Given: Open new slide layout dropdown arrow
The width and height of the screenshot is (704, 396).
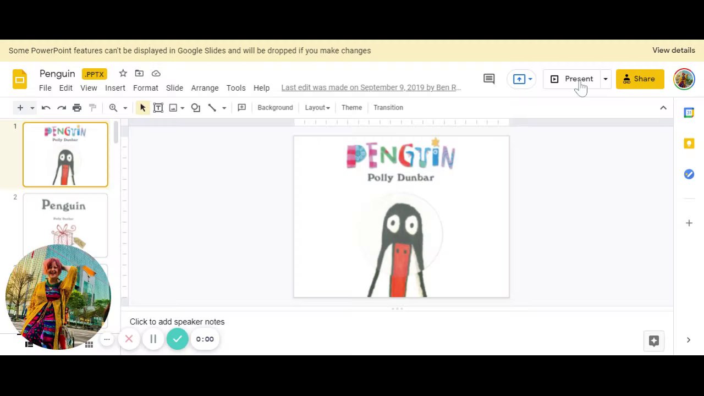Looking at the screenshot, I should point(32,108).
